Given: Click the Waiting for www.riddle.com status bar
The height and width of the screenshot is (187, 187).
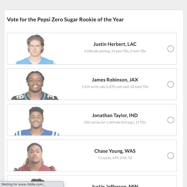Looking at the screenshot, I should 32,184.
